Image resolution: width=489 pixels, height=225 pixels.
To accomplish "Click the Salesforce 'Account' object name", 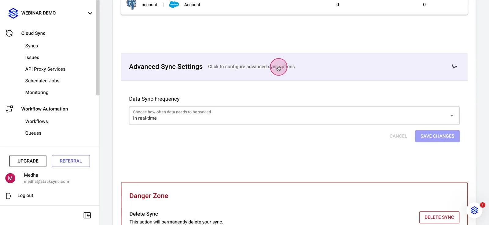I will point(192,5).
